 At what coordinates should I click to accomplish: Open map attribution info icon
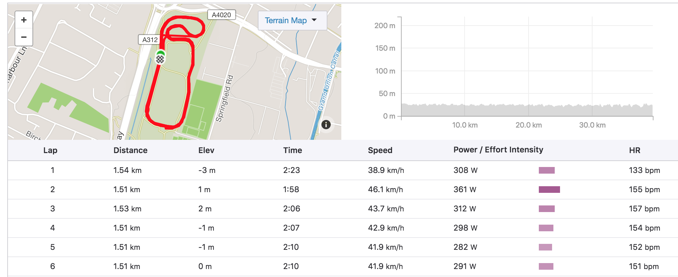pyautogui.click(x=326, y=125)
